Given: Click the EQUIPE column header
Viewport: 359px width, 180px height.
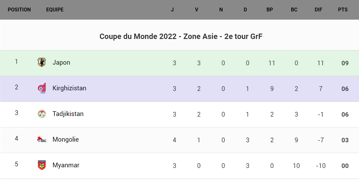Looking at the screenshot, I should point(55,10).
